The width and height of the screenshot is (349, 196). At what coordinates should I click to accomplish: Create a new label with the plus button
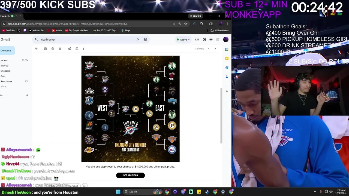click(27, 95)
